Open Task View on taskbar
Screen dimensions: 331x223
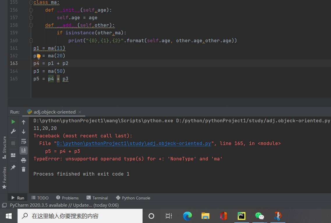(169, 216)
